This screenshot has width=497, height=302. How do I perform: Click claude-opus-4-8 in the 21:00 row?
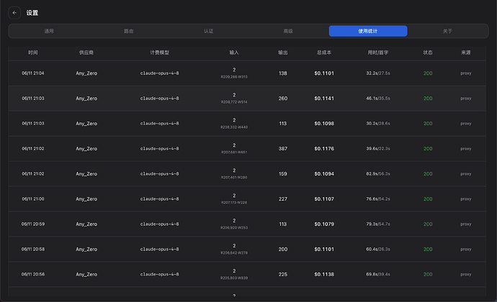(159, 198)
